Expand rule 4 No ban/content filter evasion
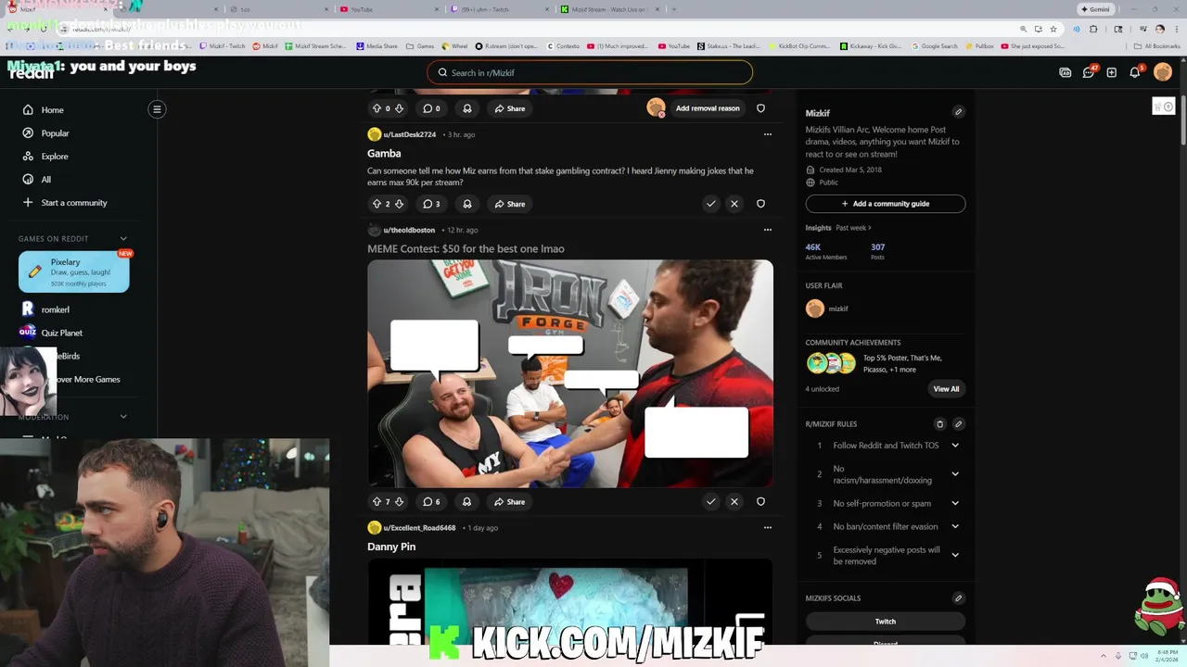The image size is (1187, 667). pos(955,526)
